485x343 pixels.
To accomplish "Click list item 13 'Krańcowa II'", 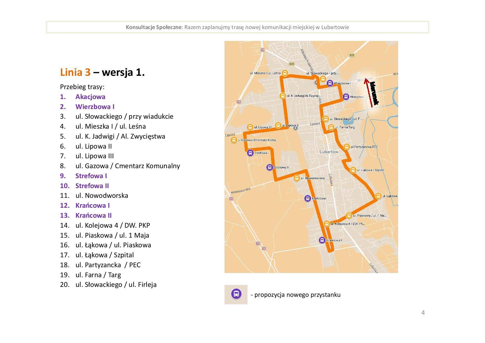I will click(x=86, y=215).
